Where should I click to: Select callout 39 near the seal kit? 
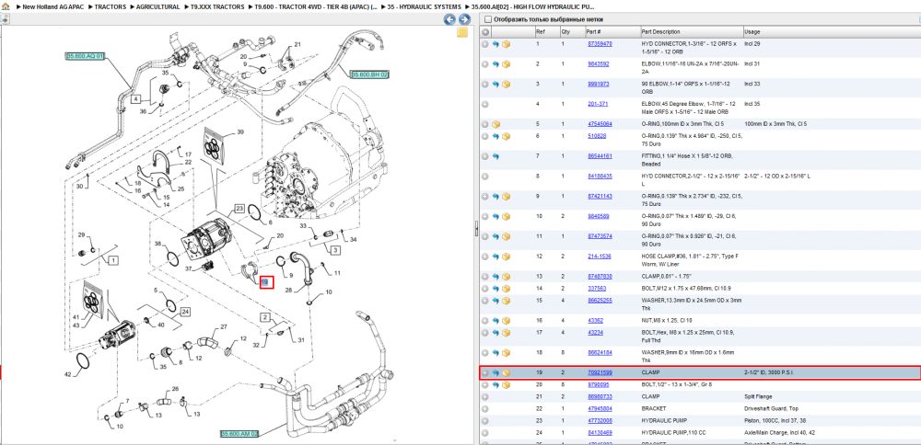(239, 131)
